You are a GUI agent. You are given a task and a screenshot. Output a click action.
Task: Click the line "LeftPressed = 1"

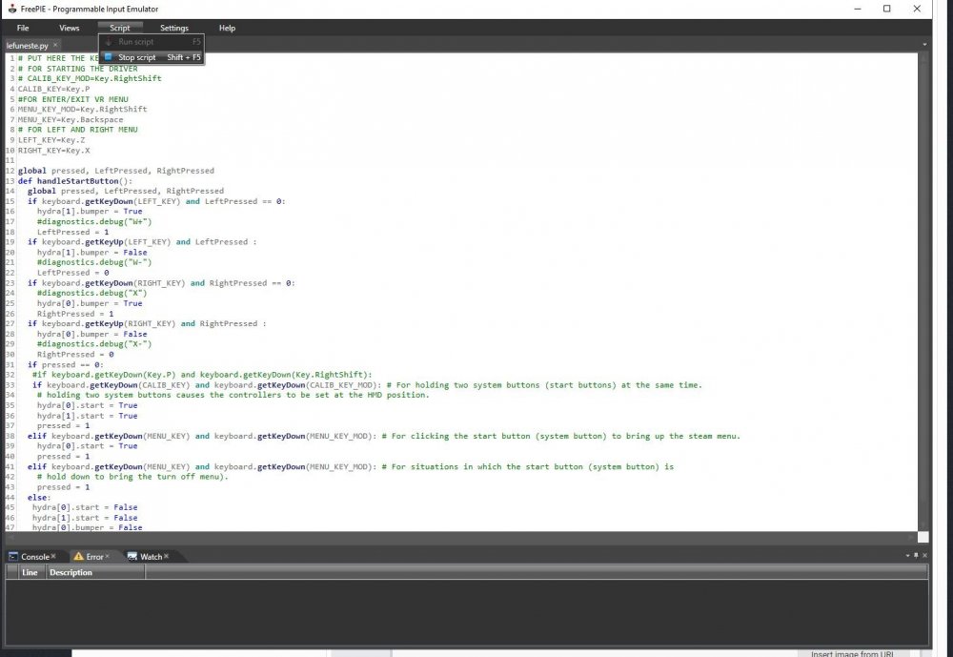coord(73,232)
